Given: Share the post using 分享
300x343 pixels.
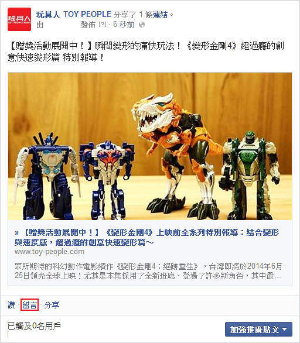Looking at the screenshot, I should (52, 305).
